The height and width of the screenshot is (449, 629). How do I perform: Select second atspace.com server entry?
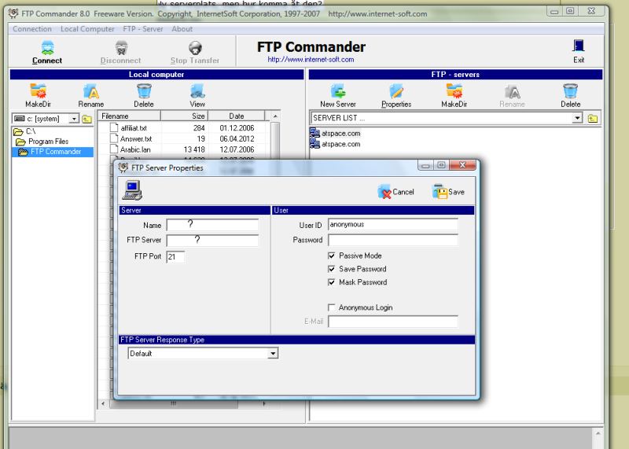click(x=336, y=144)
